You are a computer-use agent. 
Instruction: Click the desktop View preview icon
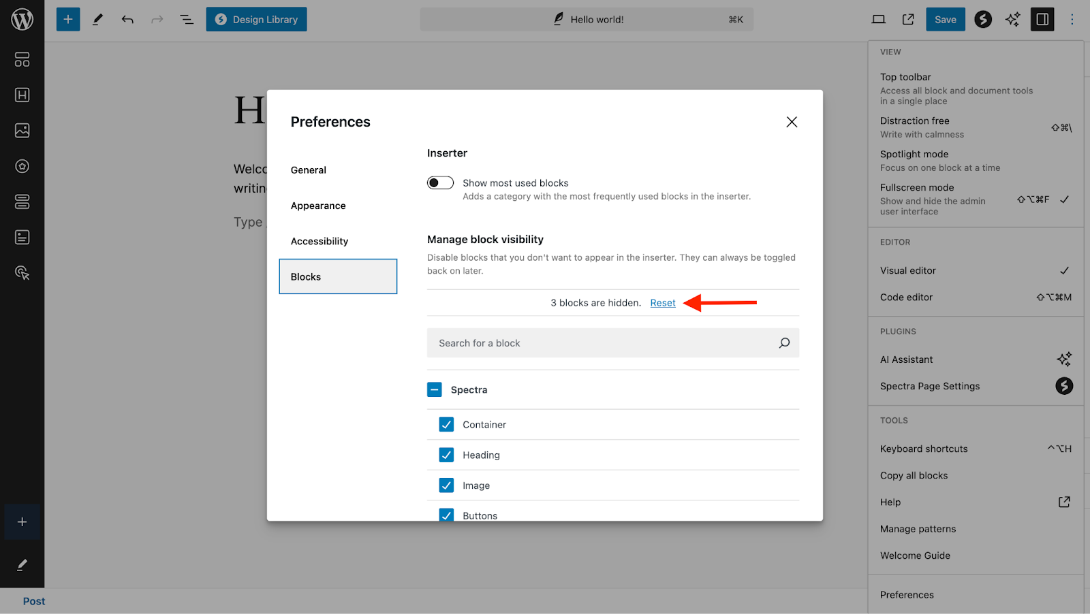point(879,19)
